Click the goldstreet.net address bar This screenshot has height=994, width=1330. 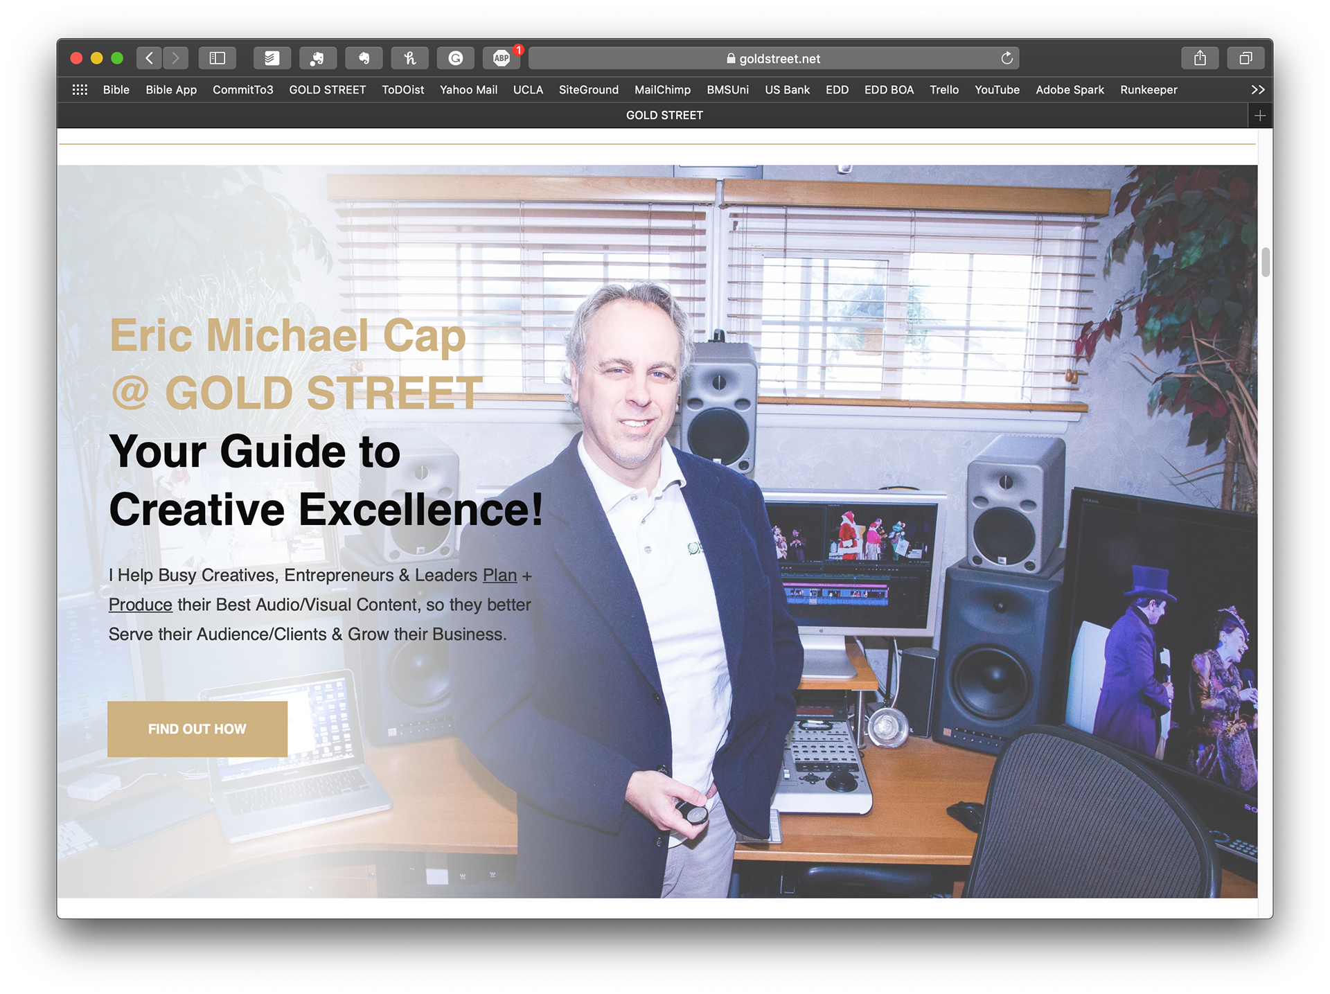773,58
